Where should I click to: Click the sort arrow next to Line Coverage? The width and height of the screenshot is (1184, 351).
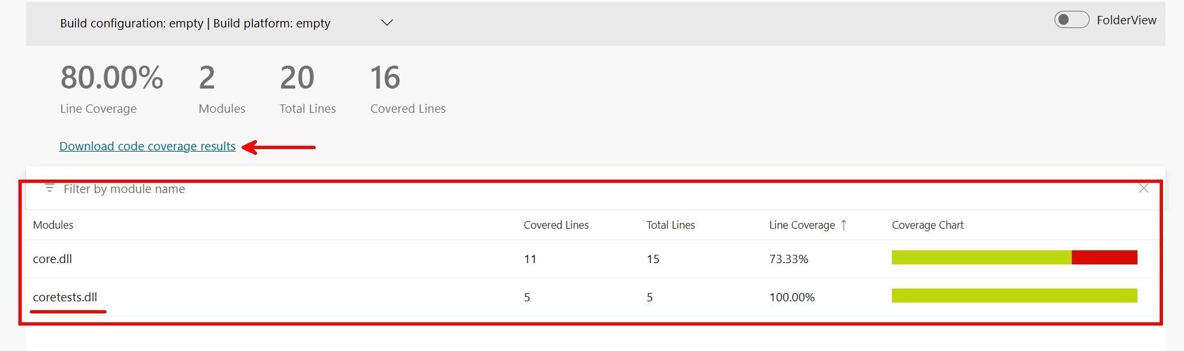844,225
